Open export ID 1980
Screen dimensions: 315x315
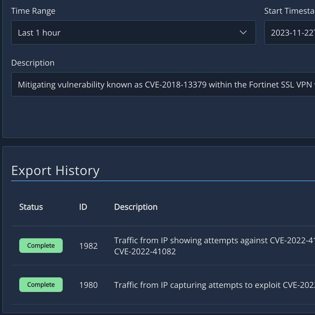pyautogui.click(x=88, y=285)
